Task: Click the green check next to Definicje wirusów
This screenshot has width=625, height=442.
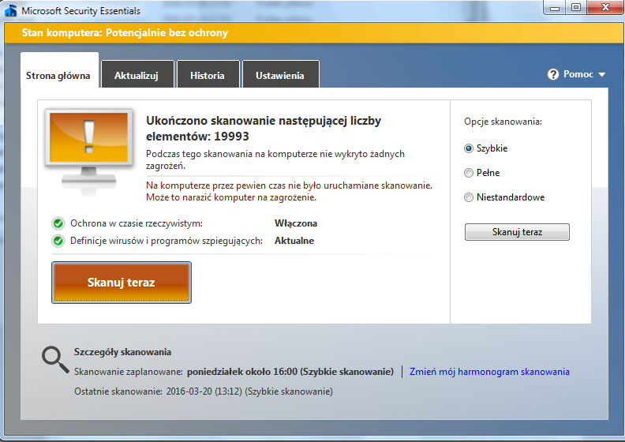Action: (58, 241)
